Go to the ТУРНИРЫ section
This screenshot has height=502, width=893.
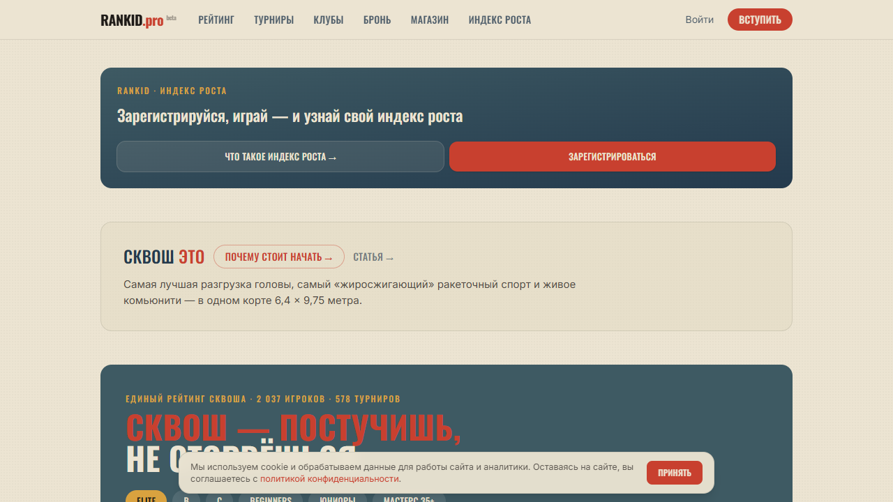(x=273, y=20)
